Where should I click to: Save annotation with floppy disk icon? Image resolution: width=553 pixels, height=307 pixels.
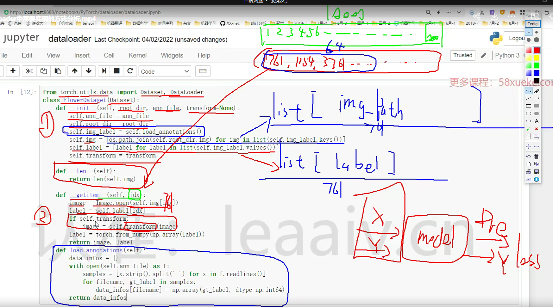[x=537, y=172]
